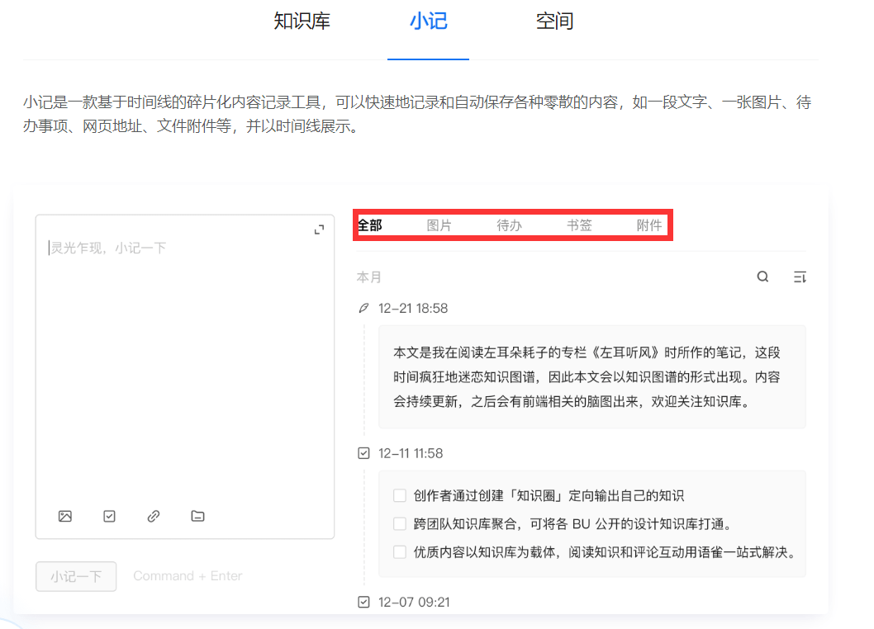Insert a link using the chain icon
The width and height of the screenshot is (874, 629).
click(x=153, y=516)
